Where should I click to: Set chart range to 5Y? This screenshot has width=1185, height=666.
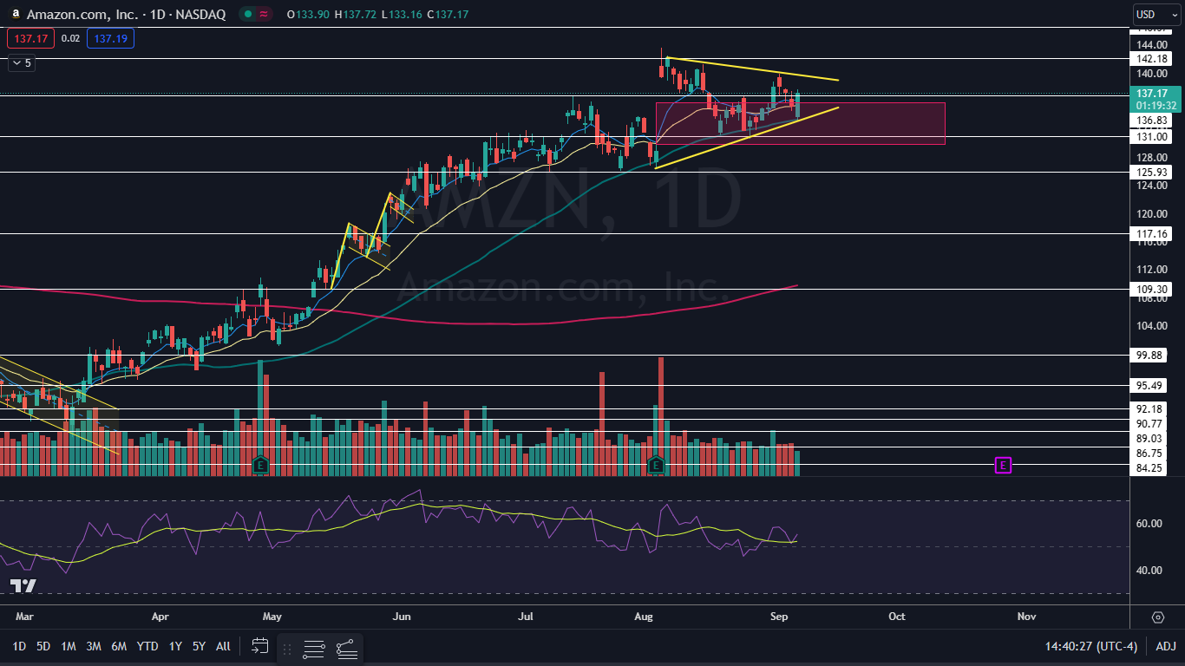[x=199, y=646]
